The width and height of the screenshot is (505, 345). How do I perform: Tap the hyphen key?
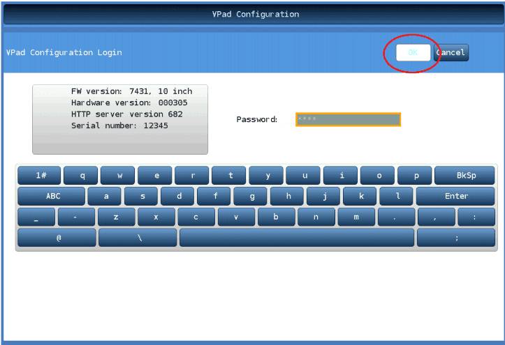point(74,217)
